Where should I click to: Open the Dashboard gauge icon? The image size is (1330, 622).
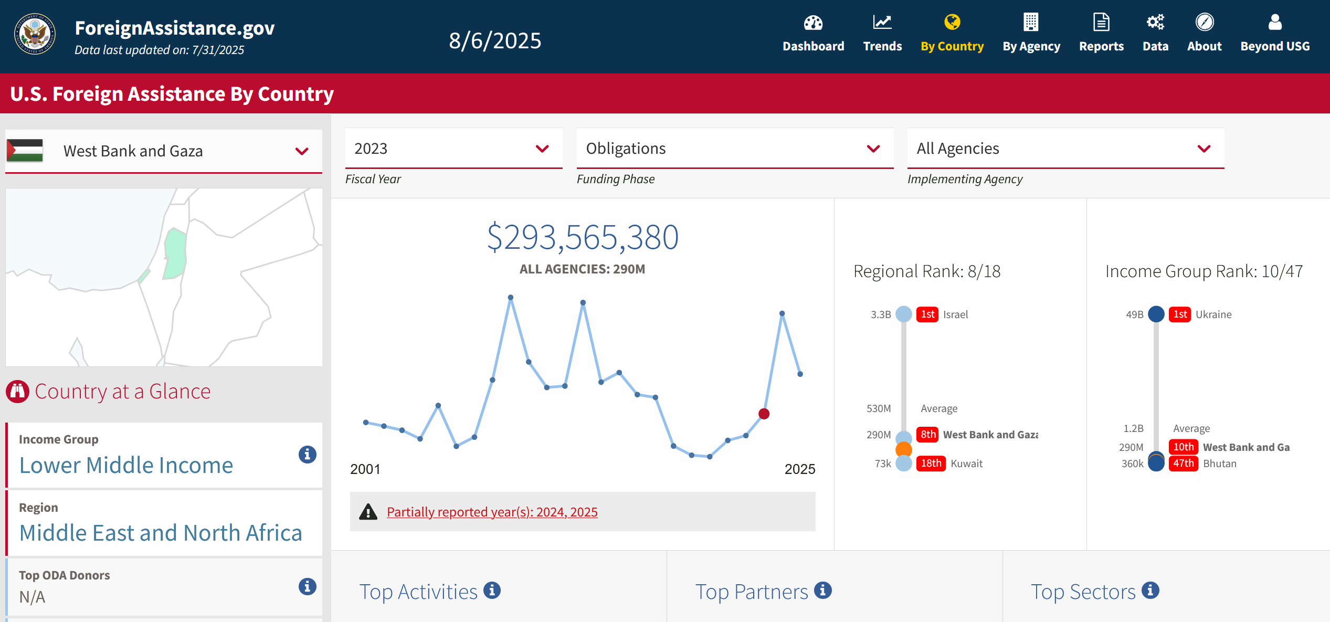[x=813, y=23]
